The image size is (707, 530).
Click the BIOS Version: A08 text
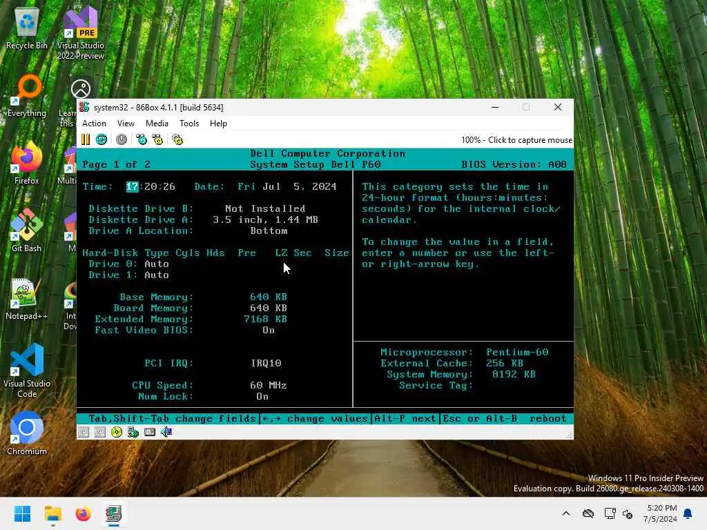tap(514, 164)
